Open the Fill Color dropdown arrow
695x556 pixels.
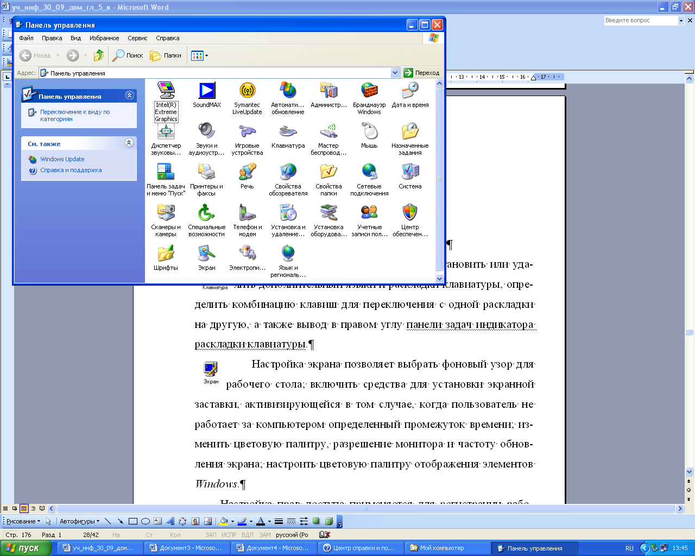pos(232,521)
